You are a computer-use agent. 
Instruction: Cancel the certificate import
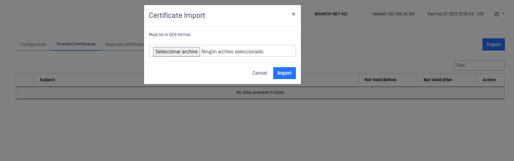(x=259, y=73)
